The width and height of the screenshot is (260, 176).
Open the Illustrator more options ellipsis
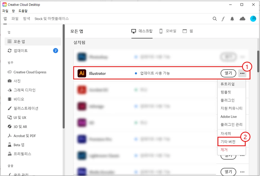pyautogui.click(x=242, y=73)
